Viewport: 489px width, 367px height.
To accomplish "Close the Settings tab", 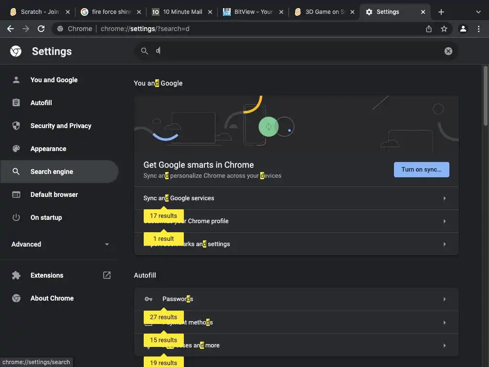I will (x=423, y=12).
